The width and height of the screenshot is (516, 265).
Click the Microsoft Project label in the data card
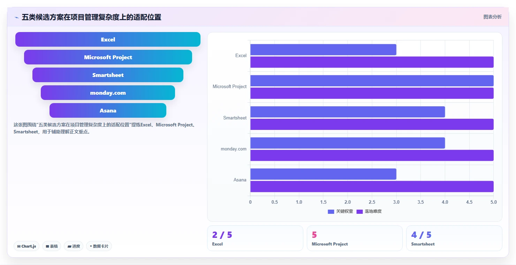[329, 244]
